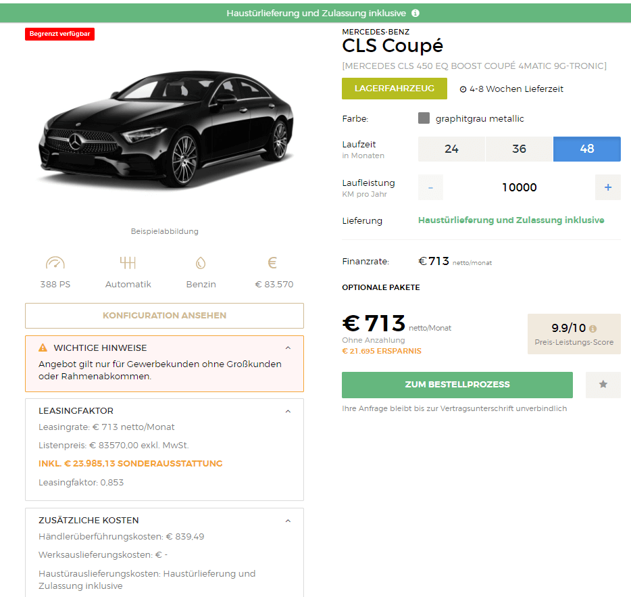Click the speedometer 388 PS icon
This screenshot has width=631, height=597.
55,263
